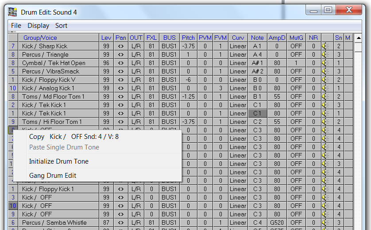Screen dimensions: 371x230
Task: Toggle M column cell for Sharp Kick row
Action: point(348,46)
